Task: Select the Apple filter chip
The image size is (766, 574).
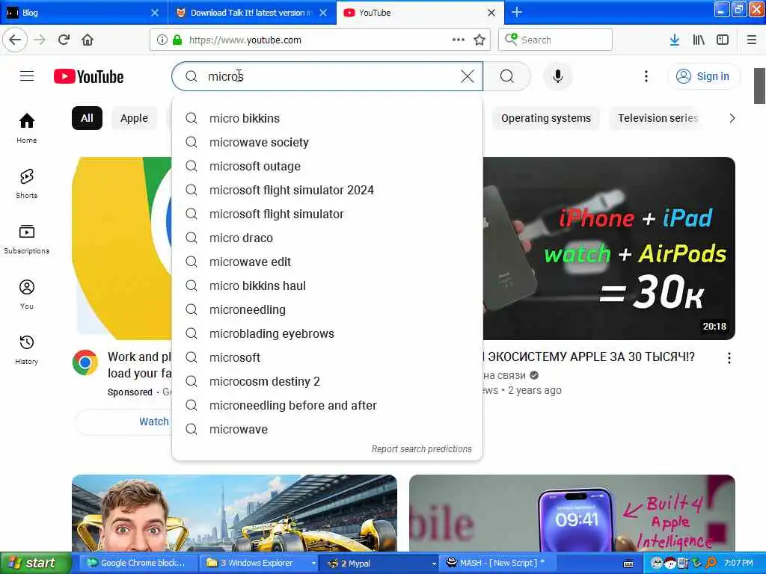Action: point(135,118)
